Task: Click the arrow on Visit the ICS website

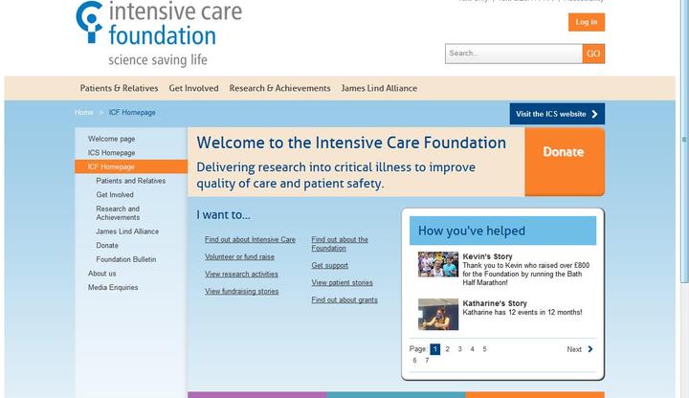Action: click(x=594, y=114)
